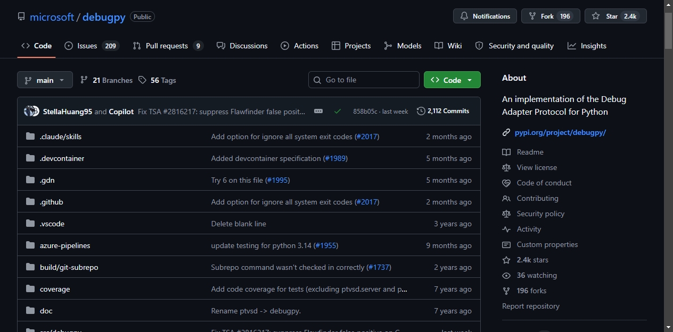The image size is (673, 332).
Task: Open commit hash 858b05c
Action: (x=365, y=112)
